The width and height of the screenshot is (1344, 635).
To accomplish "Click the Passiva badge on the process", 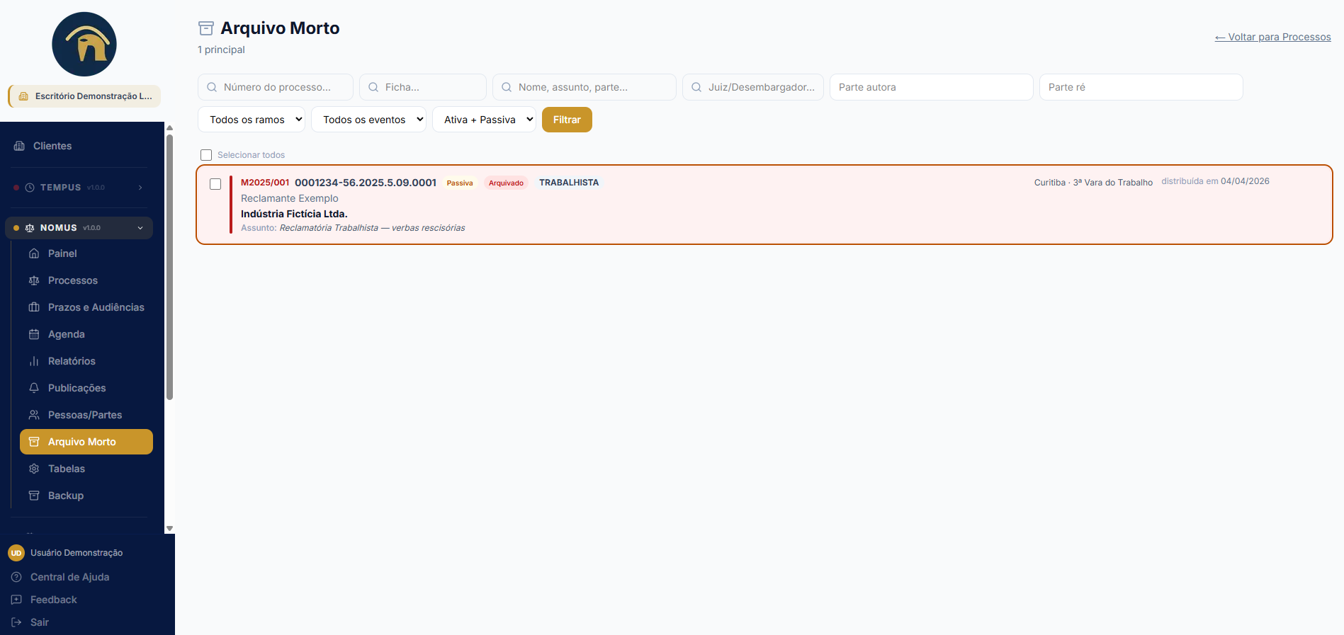I will (x=460, y=183).
